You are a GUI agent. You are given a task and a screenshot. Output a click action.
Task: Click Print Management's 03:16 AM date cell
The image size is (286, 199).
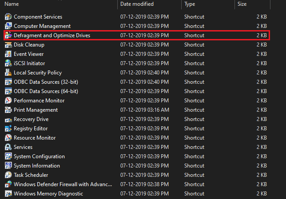click(x=145, y=110)
